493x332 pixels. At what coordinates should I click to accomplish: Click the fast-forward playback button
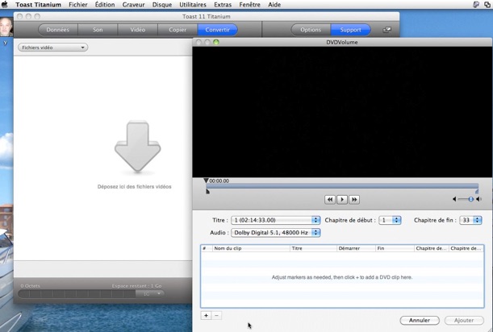click(354, 200)
